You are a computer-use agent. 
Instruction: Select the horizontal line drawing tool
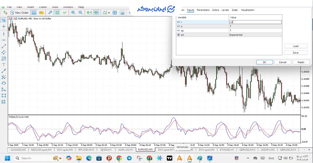(x=3, y=40)
